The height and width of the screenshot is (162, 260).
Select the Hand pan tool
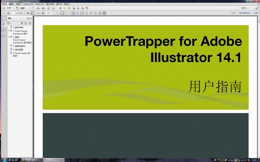[32, 13]
